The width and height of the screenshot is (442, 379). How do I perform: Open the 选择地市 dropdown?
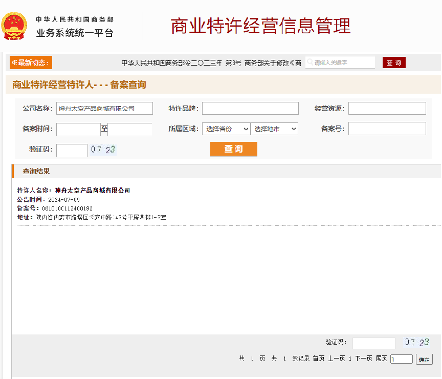[x=274, y=129]
